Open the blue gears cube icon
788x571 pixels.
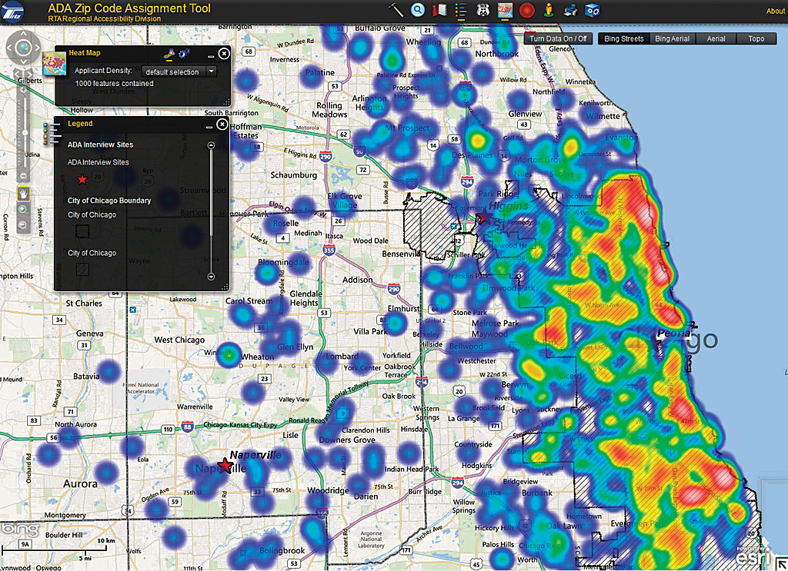(x=593, y=10)
